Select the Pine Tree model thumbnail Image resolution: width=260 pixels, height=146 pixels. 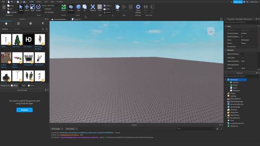(17, 40)
